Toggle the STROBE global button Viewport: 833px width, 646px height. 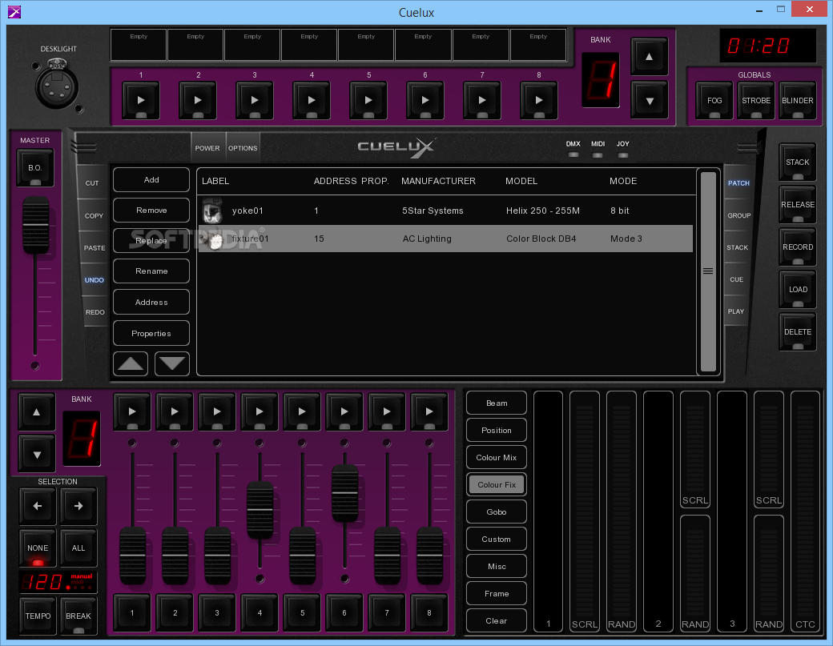point(756,100)
